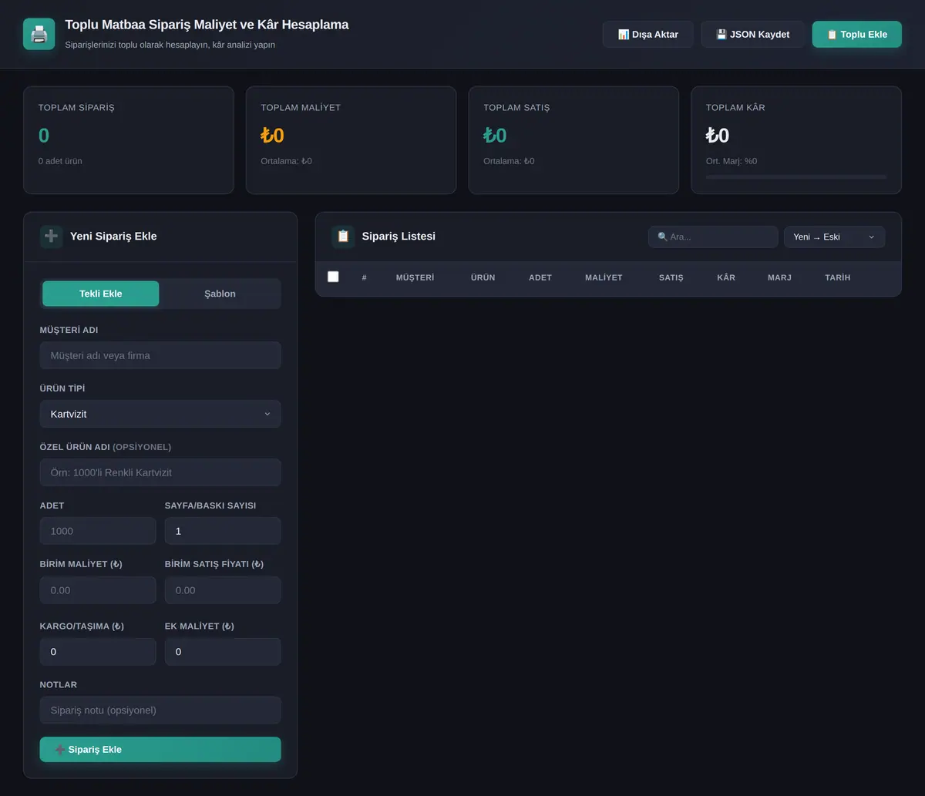Viewport: 925px width, 796px height.
Task: Click the profit margin progress bar
Action: tap(796, 176)
